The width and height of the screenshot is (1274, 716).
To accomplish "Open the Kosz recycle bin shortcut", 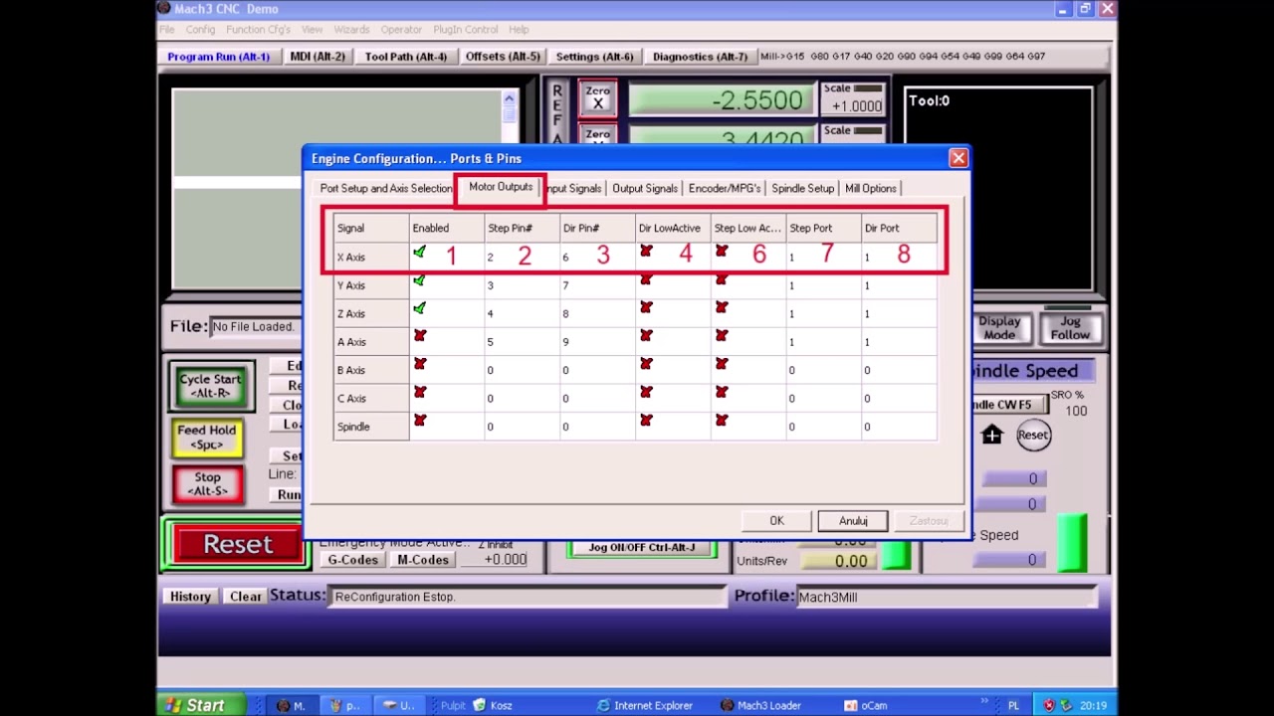I will point(493,705).
